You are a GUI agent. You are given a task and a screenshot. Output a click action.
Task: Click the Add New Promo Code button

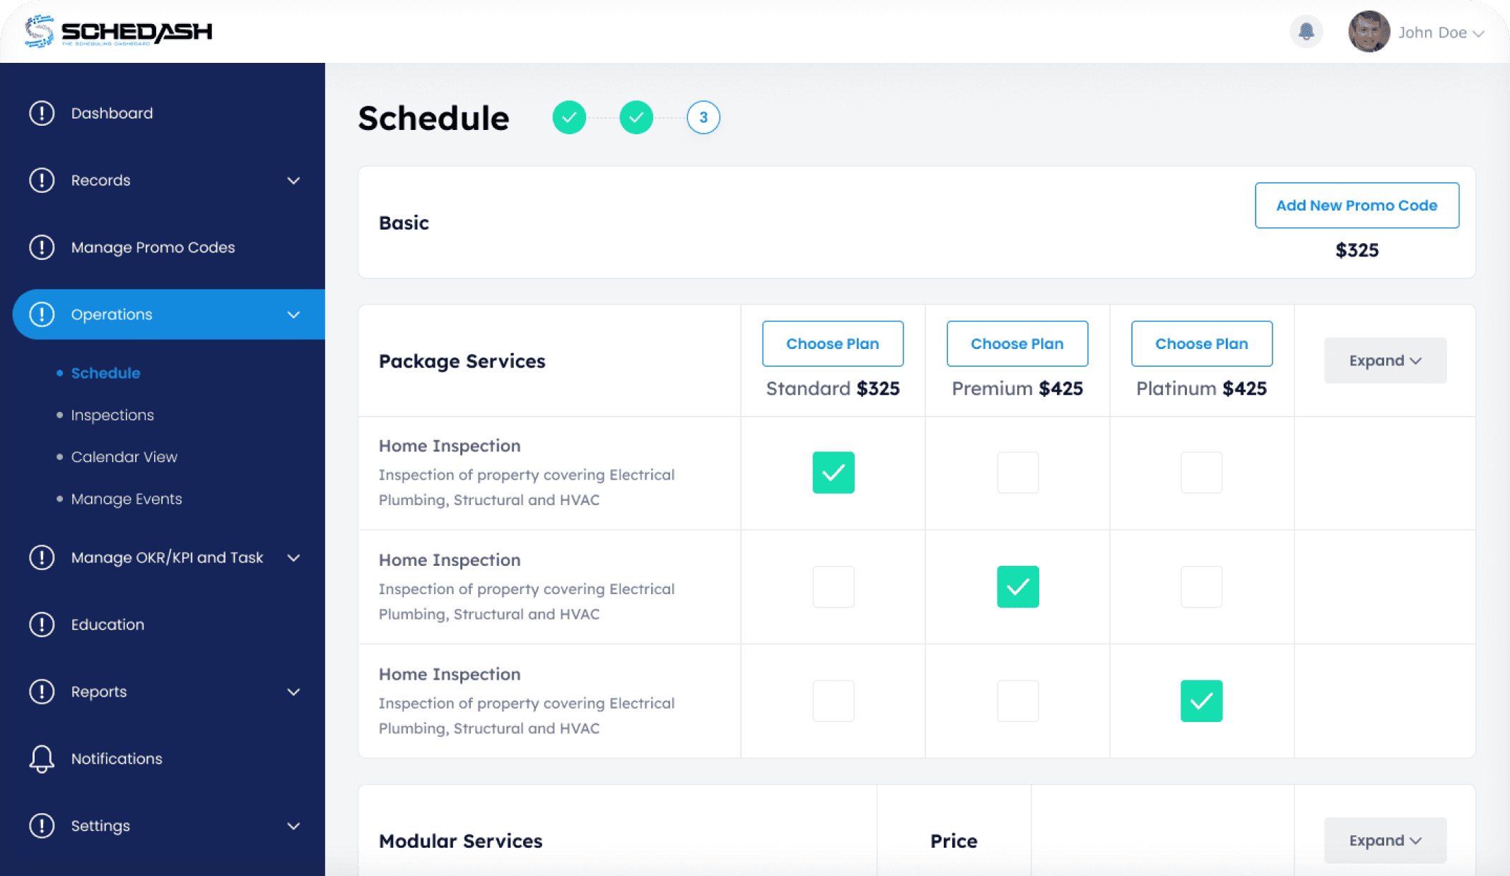coord(1357,204)
